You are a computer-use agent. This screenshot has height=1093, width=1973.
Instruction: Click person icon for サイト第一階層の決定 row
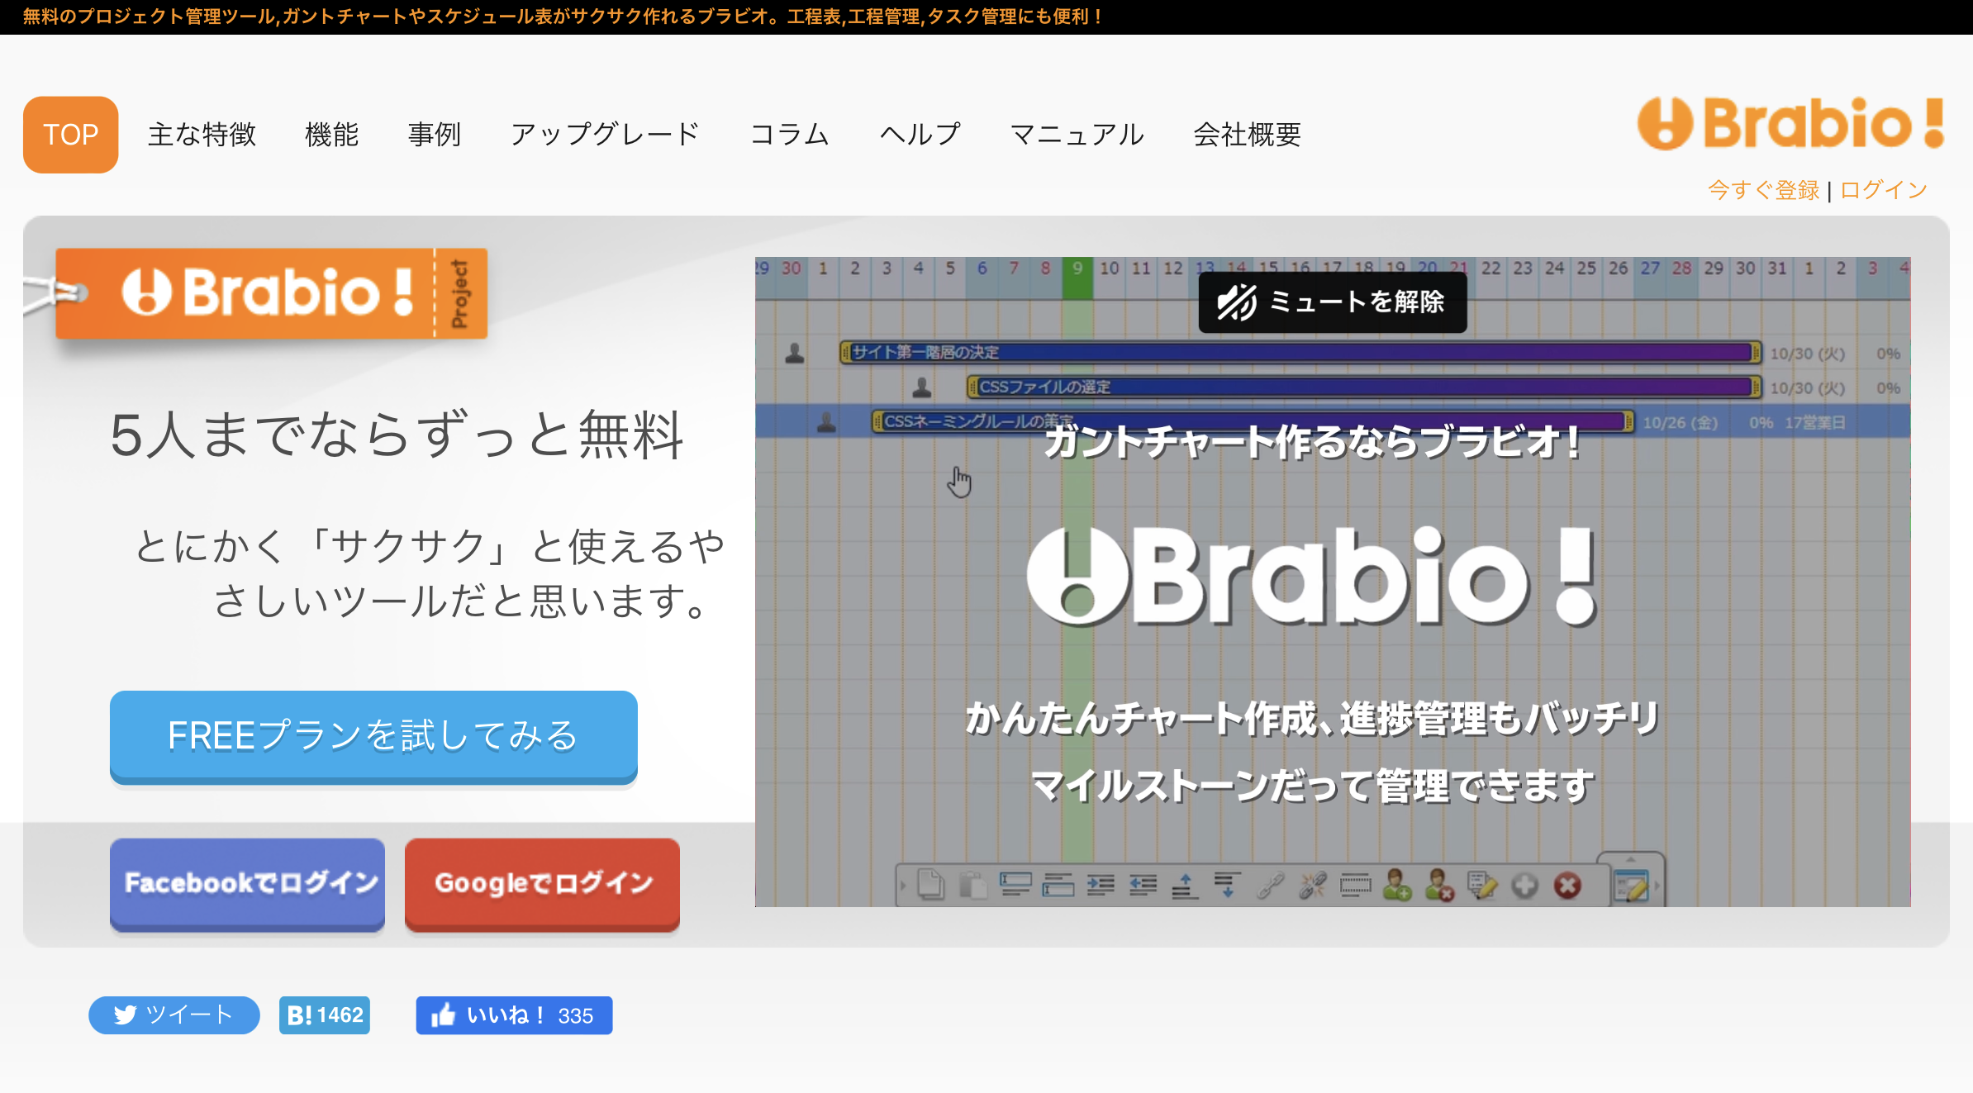(795, 353)
